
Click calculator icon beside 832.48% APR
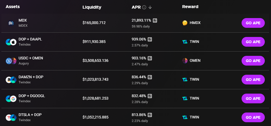click(x=150, y=96)
